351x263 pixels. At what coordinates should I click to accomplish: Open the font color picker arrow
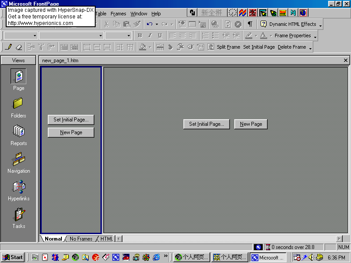(270, 36)
